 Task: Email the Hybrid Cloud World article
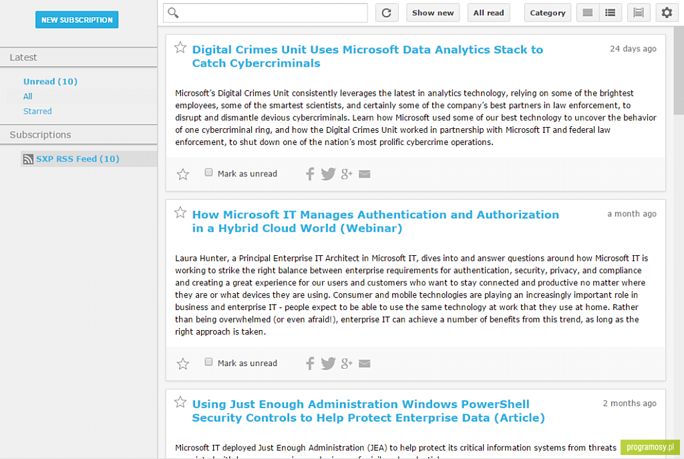(365, 363)
